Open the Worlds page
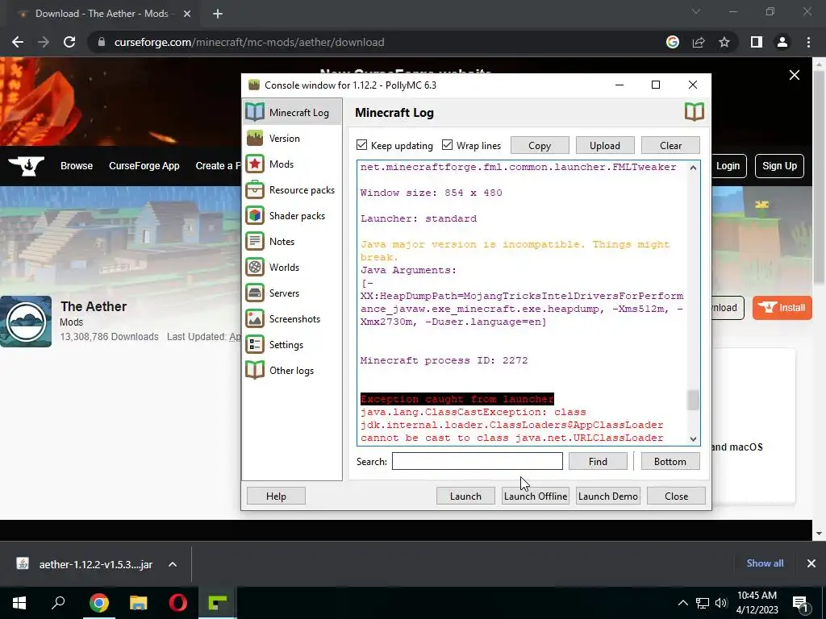Image resolution: width=826 pixels, height=619 pixels. click(x=292, y=268)
